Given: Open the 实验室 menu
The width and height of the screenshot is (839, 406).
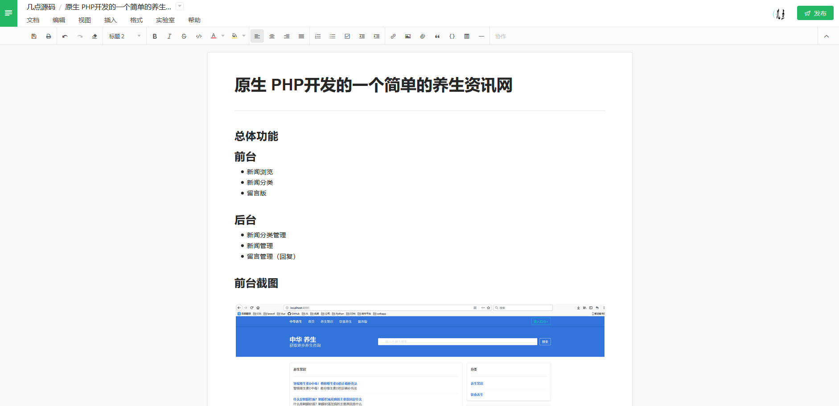Looking at the screenshot, I should point(165,20).
